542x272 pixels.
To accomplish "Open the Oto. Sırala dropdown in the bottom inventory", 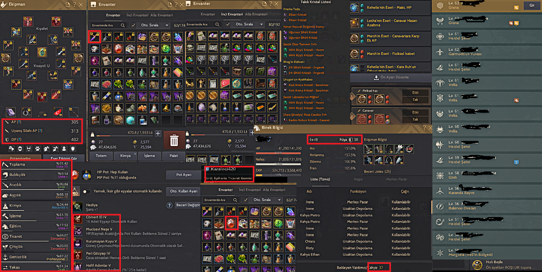I will click(279, 200).
